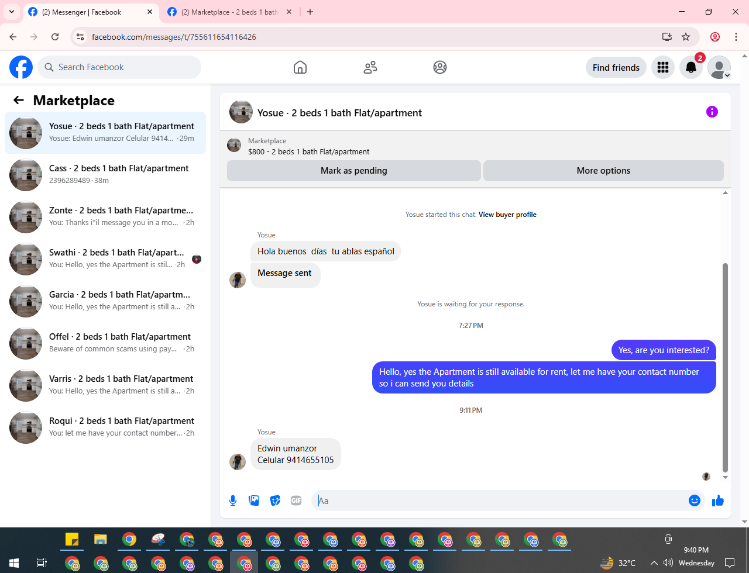Viewport: 749px width, 573px height.
Task: Click the Hola buenos días message bubble
Action: coord(326,251)
